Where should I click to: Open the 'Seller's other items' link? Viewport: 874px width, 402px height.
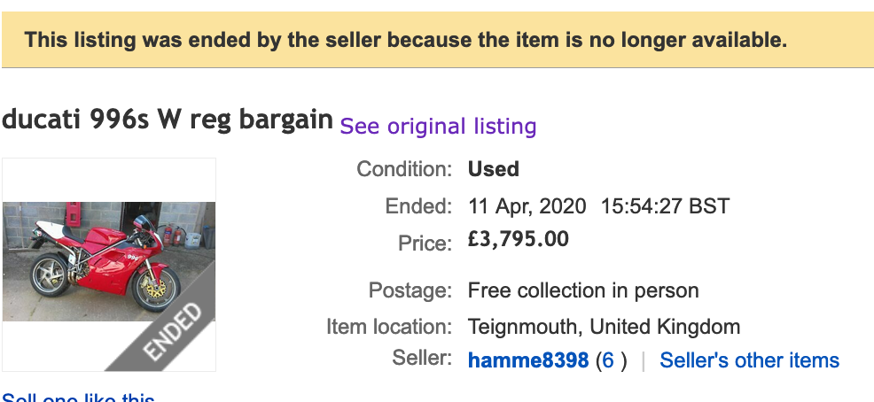pos(749,360)
